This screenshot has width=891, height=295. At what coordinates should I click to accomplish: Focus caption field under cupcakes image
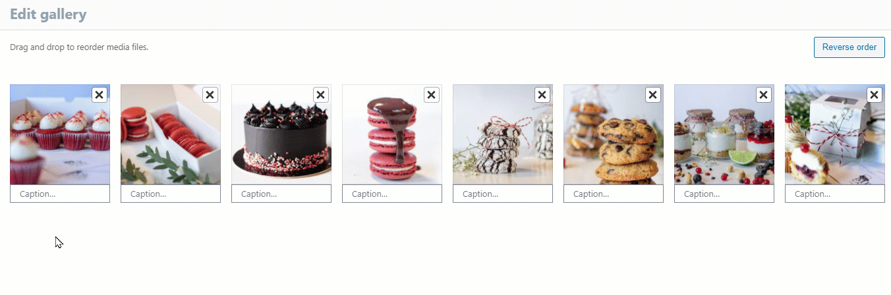[x=60, y=194]
